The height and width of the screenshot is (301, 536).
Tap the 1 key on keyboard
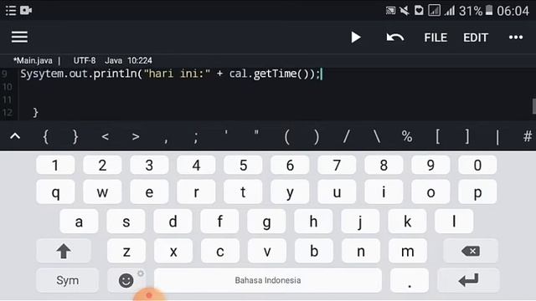55,166
